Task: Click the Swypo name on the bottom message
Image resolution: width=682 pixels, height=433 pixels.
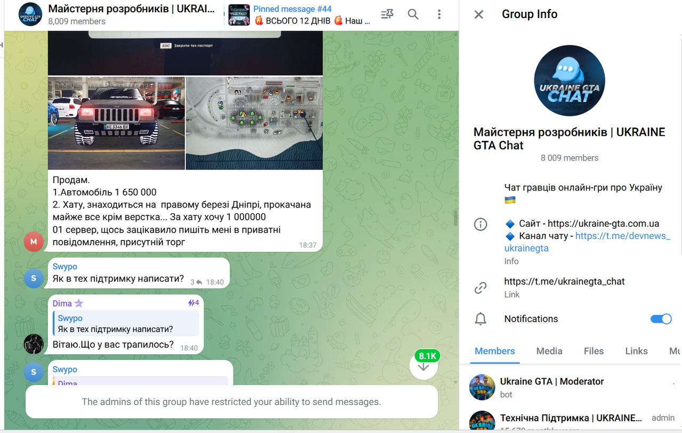Action: click(65, 370)
